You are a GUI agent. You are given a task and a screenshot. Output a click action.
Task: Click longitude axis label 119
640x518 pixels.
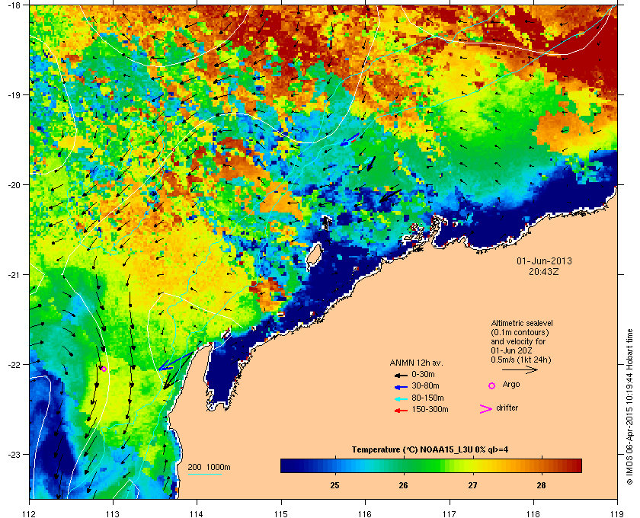click(x=617, y=513)
